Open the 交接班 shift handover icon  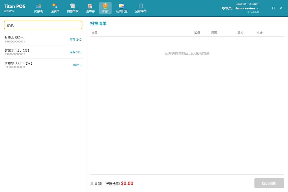point(38,8)
